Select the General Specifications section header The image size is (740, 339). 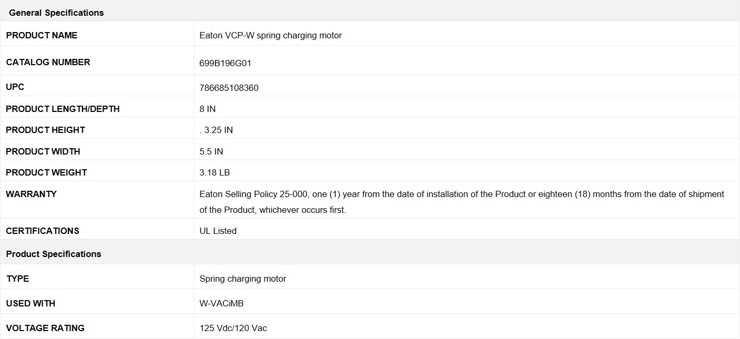pos(56,13)
